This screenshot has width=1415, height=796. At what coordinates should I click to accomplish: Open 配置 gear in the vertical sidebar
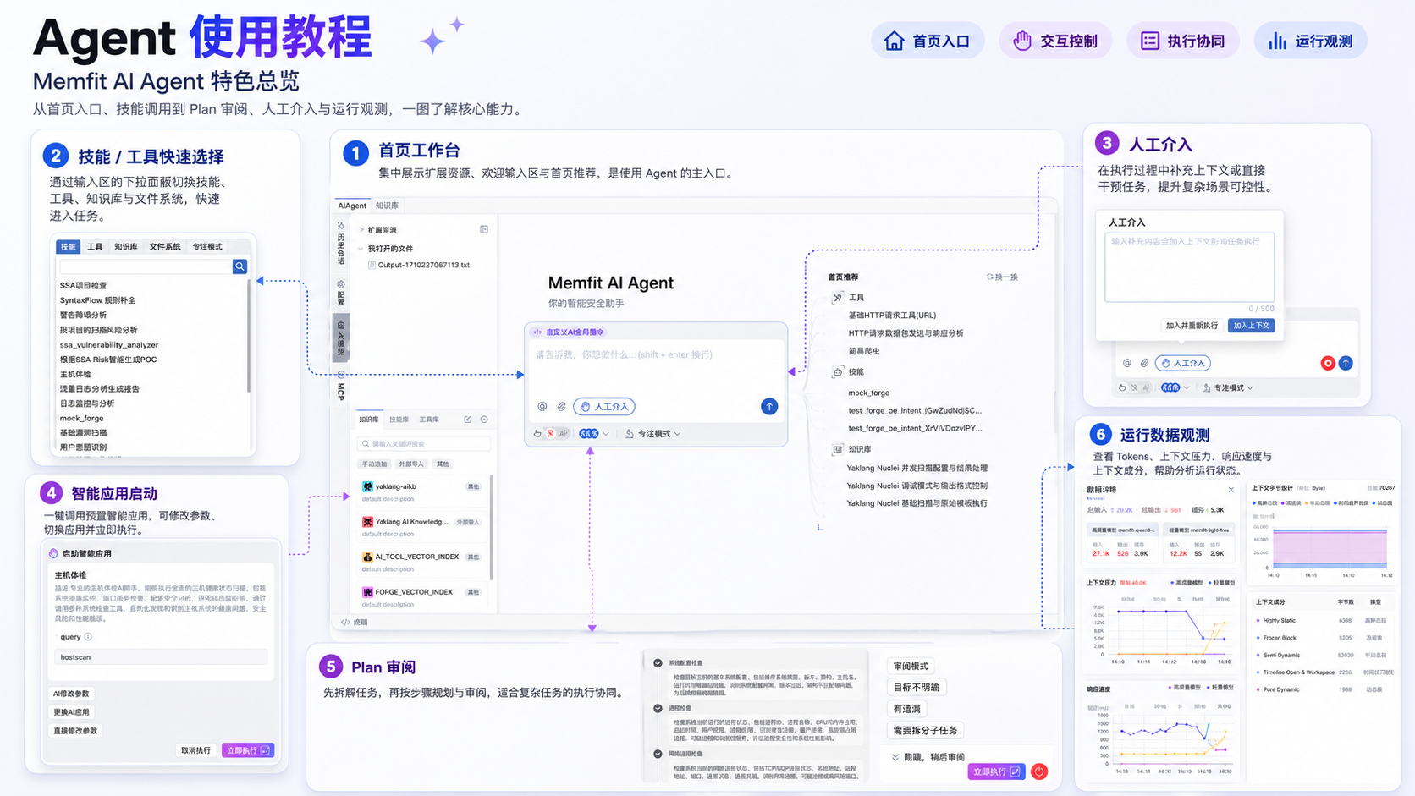coord(341,294)
